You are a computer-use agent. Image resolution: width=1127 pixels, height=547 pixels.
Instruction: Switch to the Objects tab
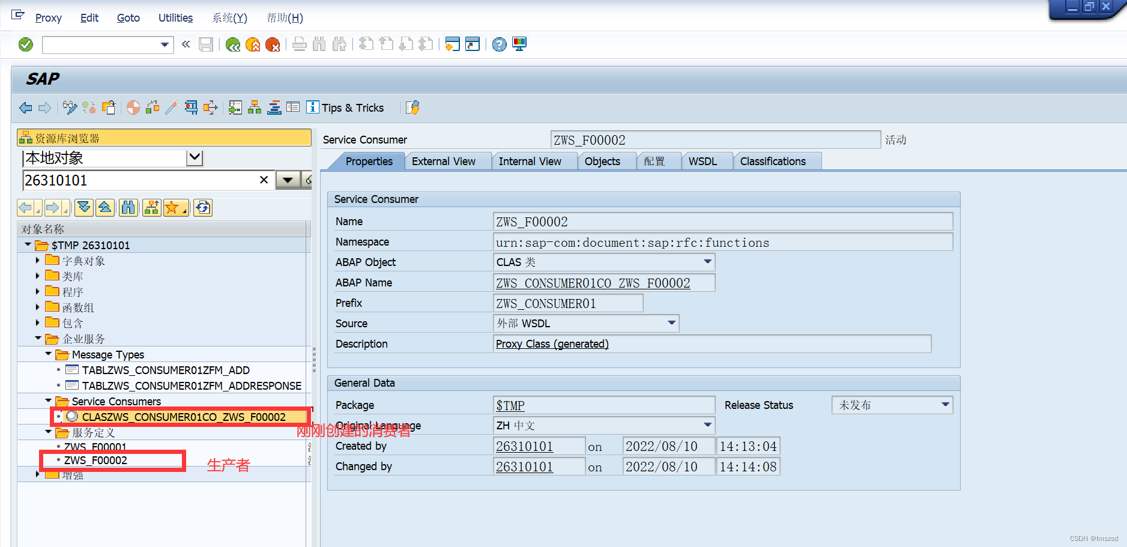pyautogui.click(x=602, y=162)
